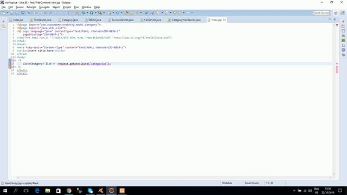Click the pink error mark in overview ruler
This screenshot has height=195, width=347.
click(337, 70)
